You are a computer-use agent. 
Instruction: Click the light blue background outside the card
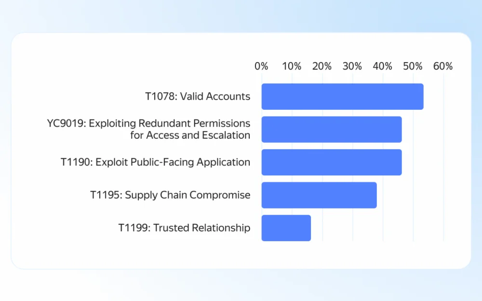click(241, 287)
